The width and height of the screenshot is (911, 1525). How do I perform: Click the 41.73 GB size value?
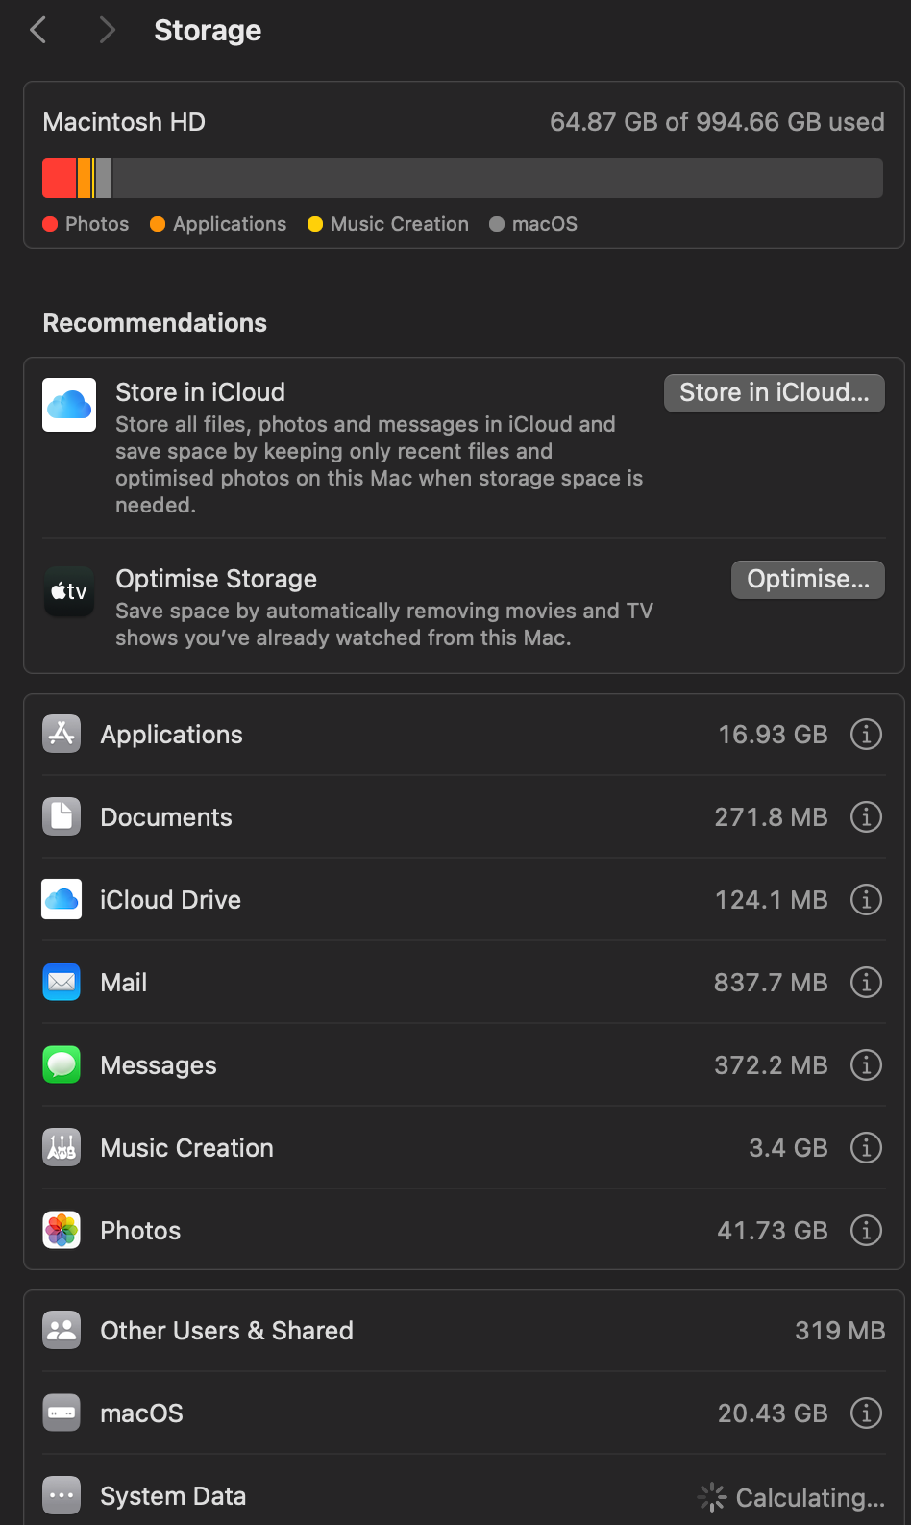(773, 1231)
